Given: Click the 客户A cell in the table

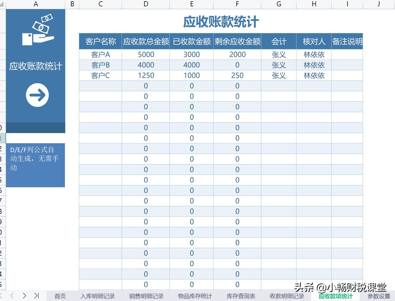Looking at the screenshot, I should point(100,54).
